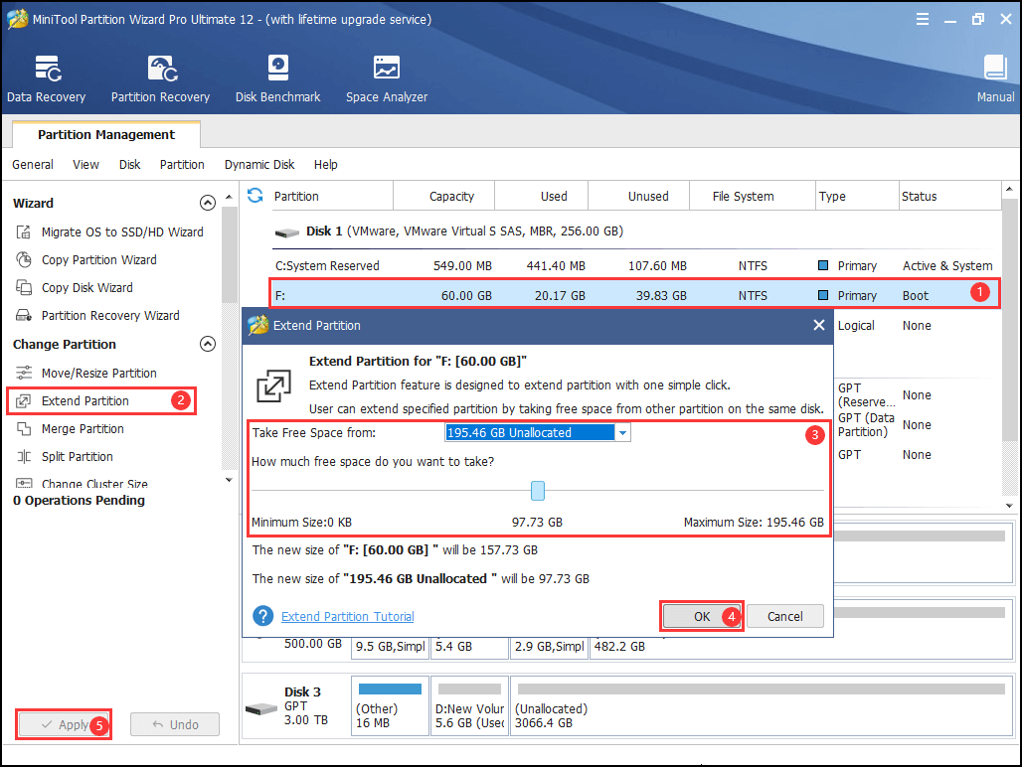Refresh the partition list with the refresh icon
The height and width of the screenshot is (767, 1022).
[x=255, y=196]
